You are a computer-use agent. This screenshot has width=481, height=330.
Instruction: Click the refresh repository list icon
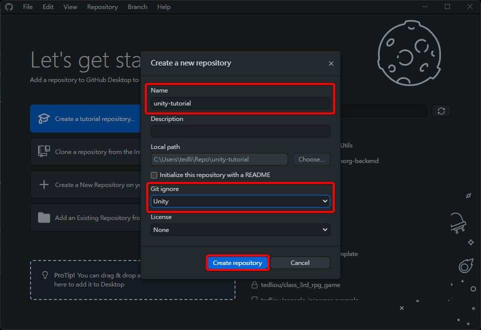(x=441, y=111)
